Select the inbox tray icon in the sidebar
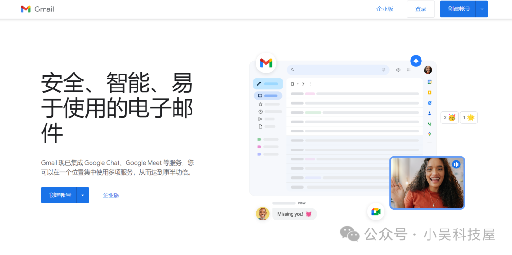This screenshot has width=512, height=255. coord(260,96)
